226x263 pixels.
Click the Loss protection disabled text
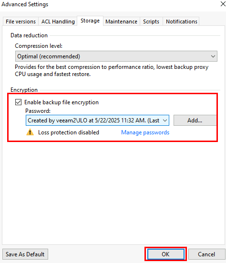tap(69, 132)
